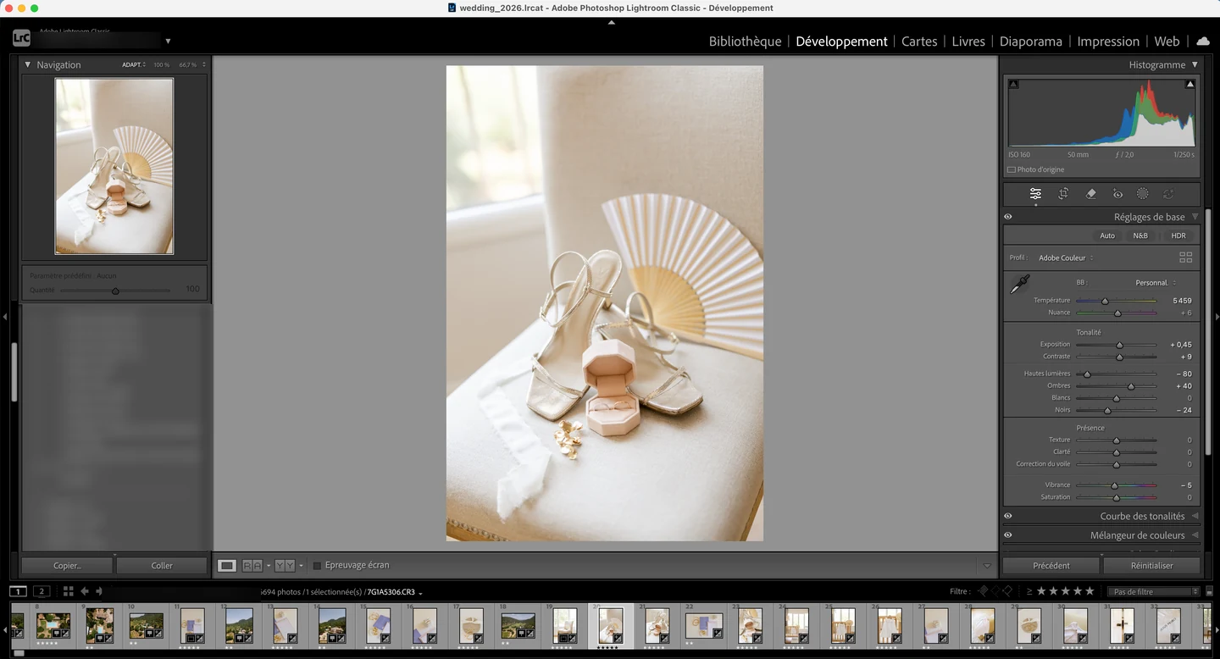
Task: Open the Masking tool
Action: tap(1142, 194)
